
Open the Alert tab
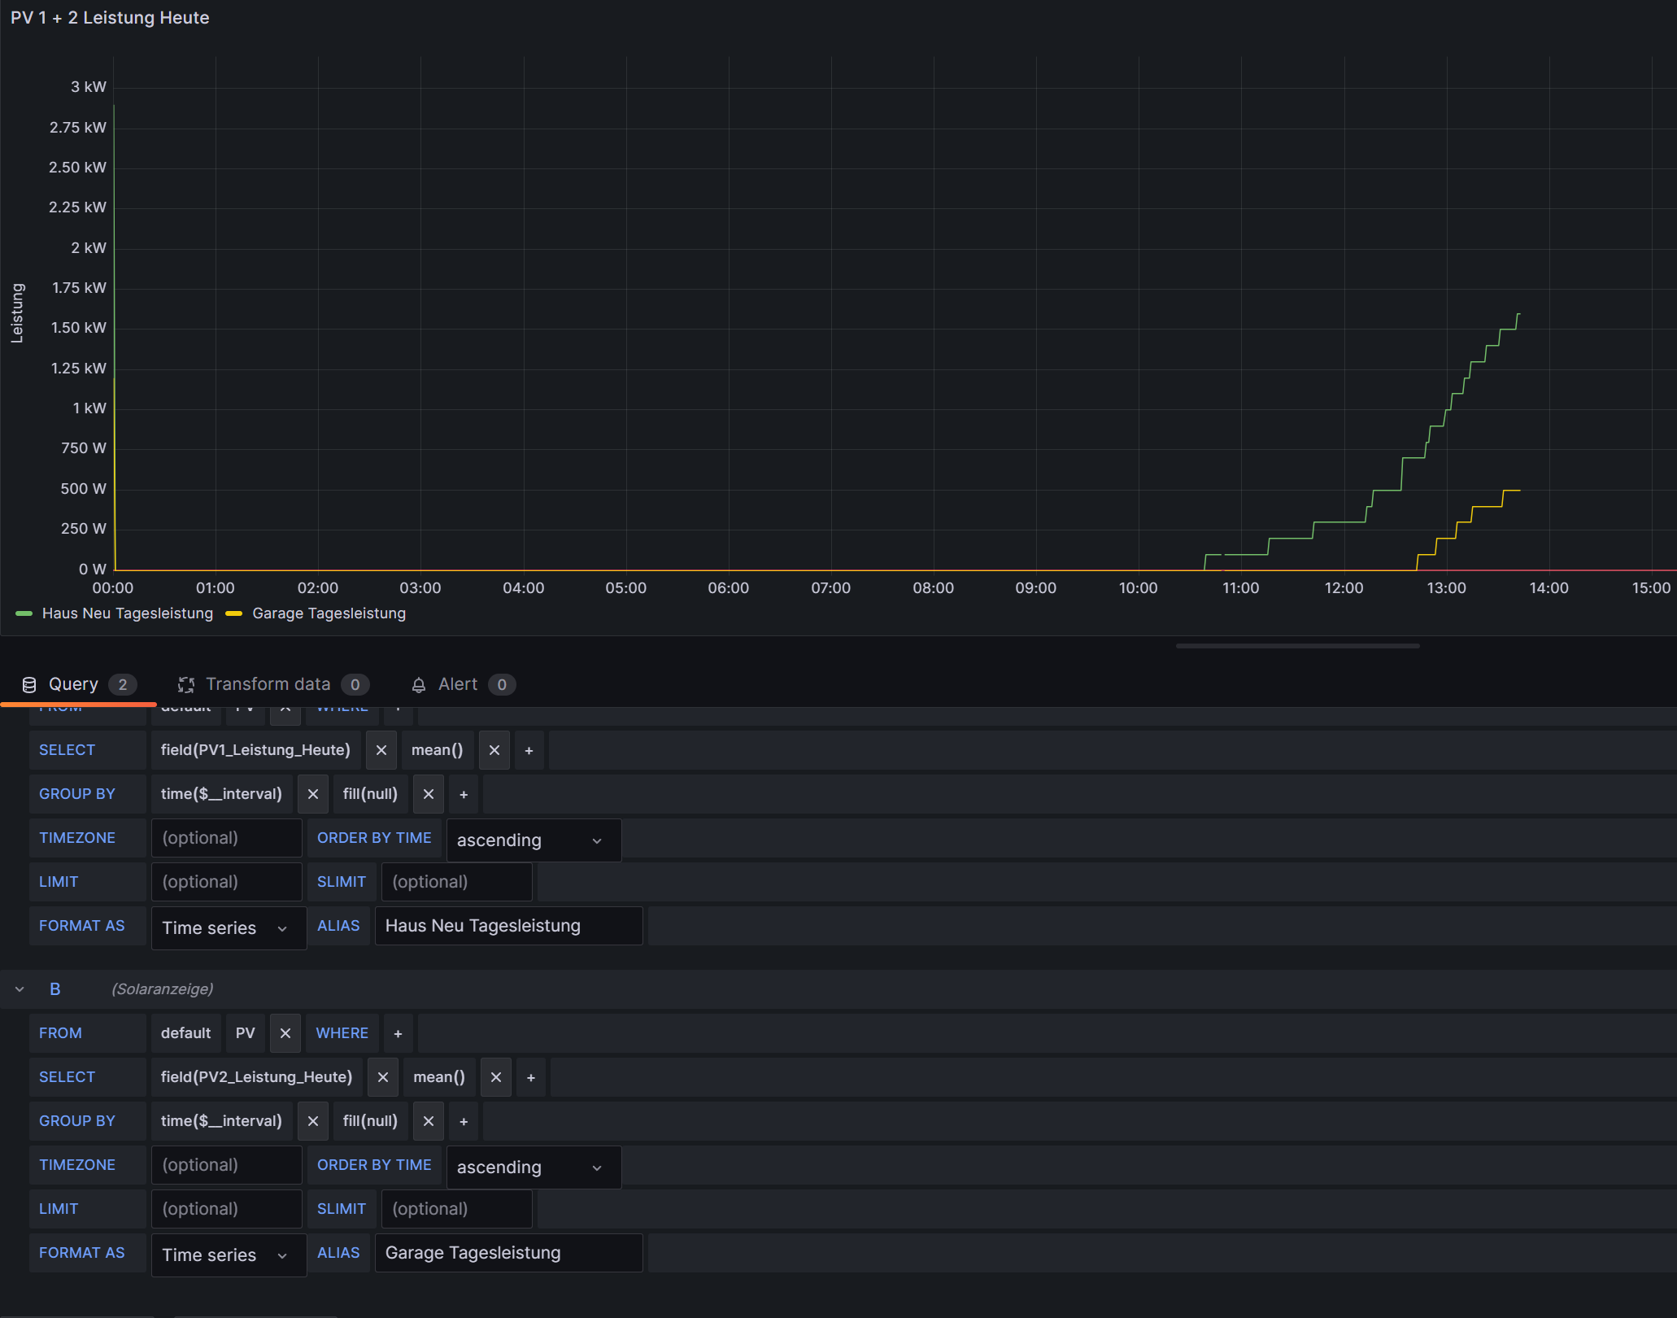(x=458, y=684)
